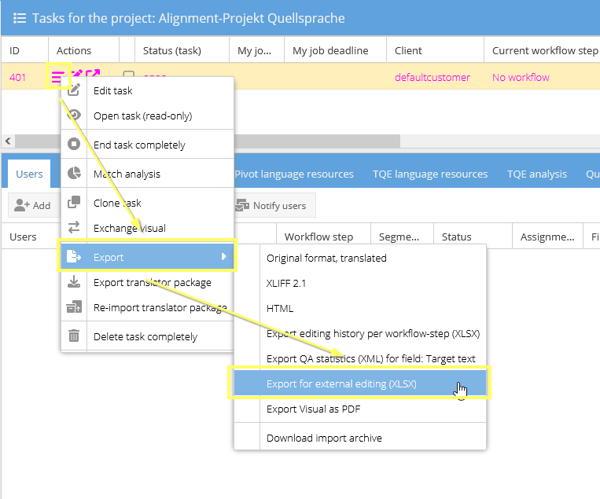Select Export for external editing (XLSX)
600x499 pixels.
point(341,383)
